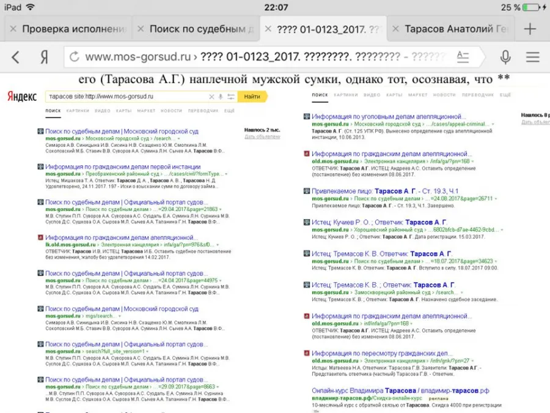
Task: Close the 'Поиск по судебным' tab
Action: pos(141,29)
